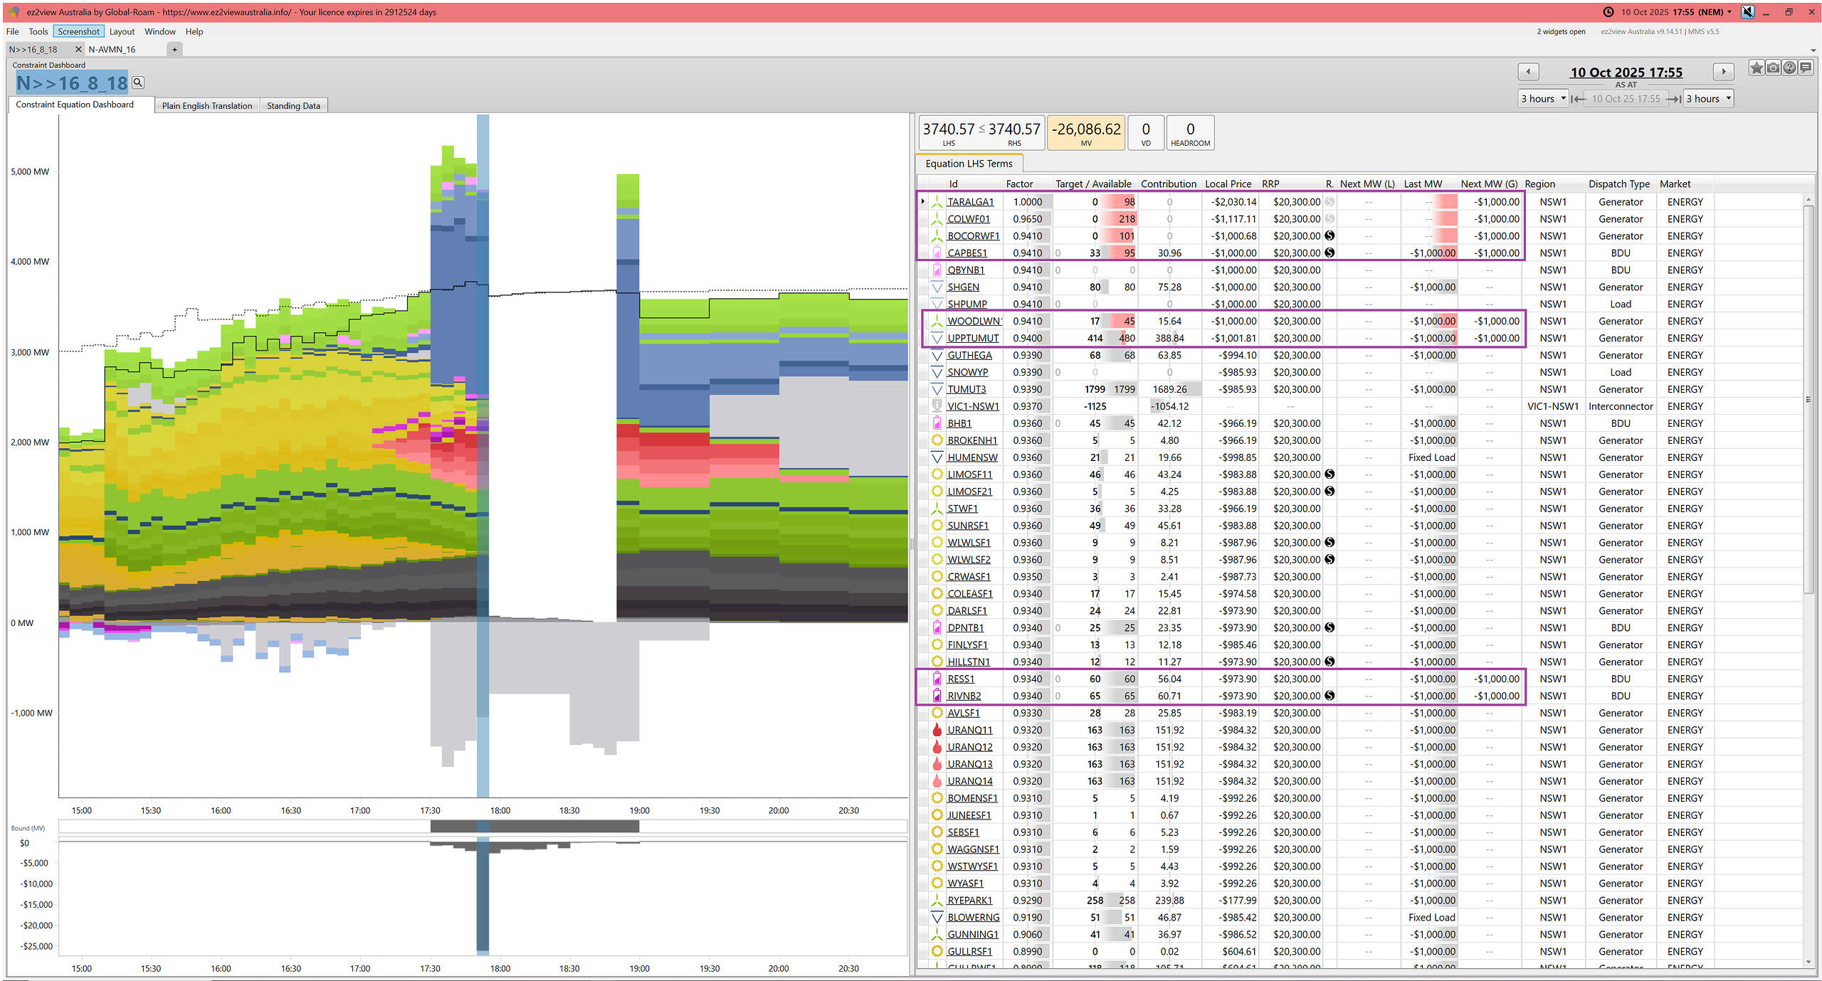Open the Layout menu

tap(122, 31)
